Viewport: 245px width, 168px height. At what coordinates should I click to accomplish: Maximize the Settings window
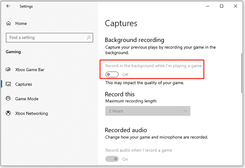point(221,6)
